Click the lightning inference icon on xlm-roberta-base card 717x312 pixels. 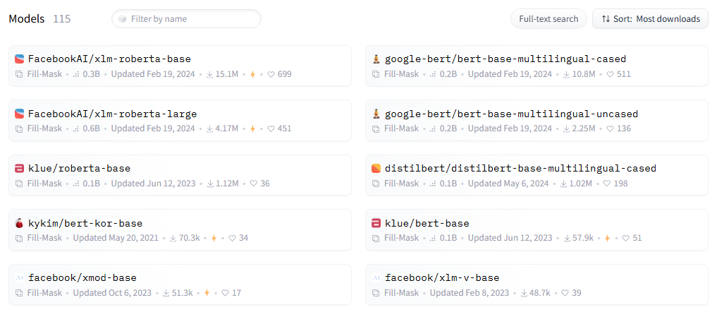(252, 74)
